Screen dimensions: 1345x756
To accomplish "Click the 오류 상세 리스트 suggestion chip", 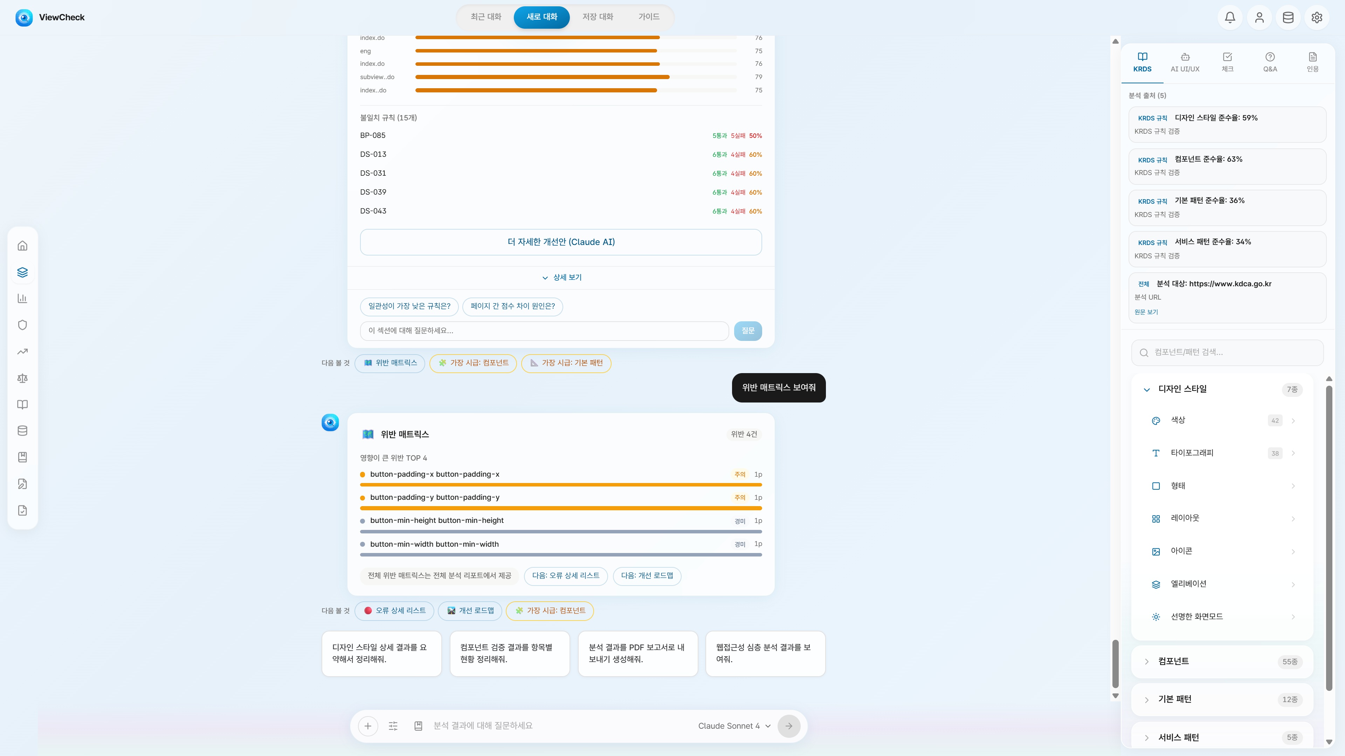I will click(x=394, y=611).
